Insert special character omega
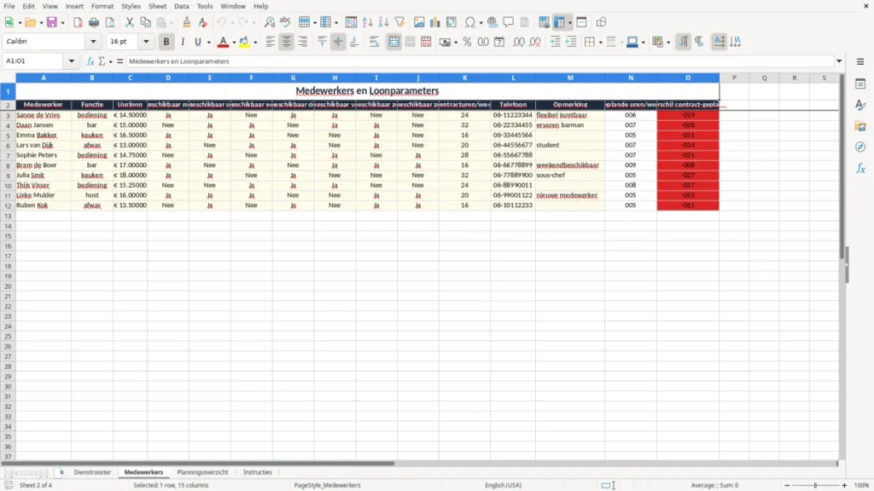 tap(470, 22)
